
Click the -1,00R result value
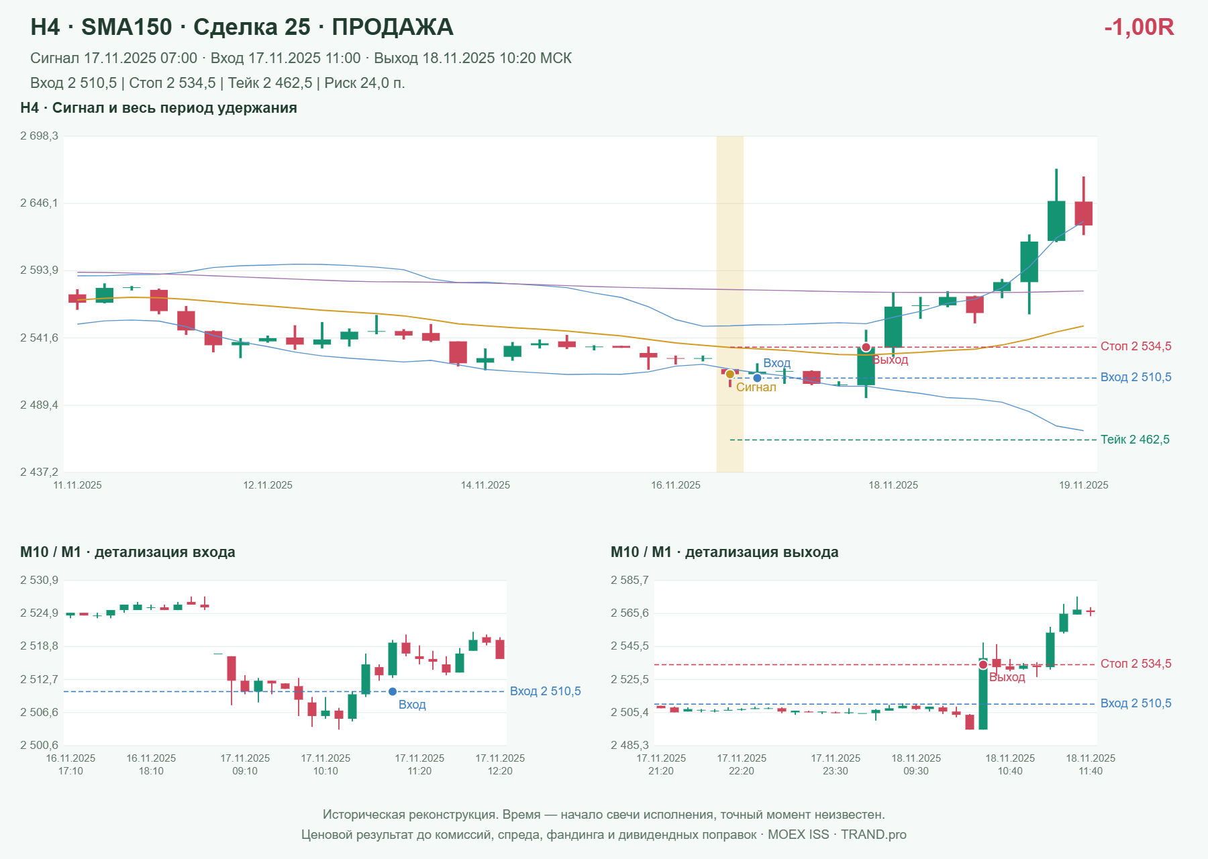point(1139,27)
